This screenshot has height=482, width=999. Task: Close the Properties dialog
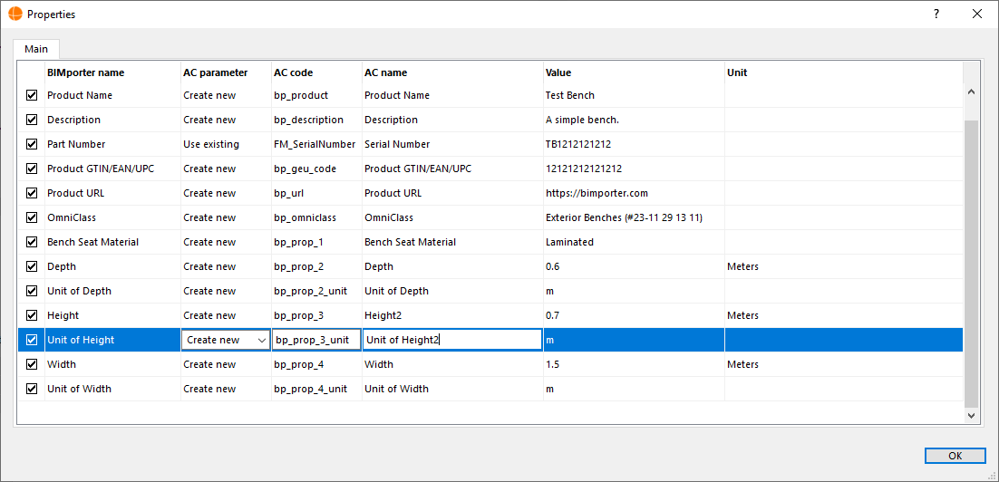[x=976, y=14]
